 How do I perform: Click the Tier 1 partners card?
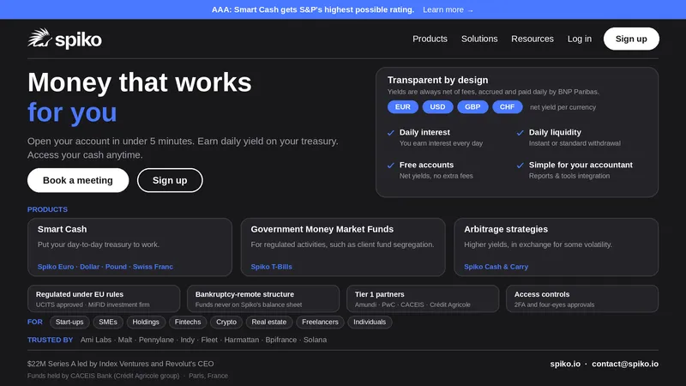(x=423, y=299)
